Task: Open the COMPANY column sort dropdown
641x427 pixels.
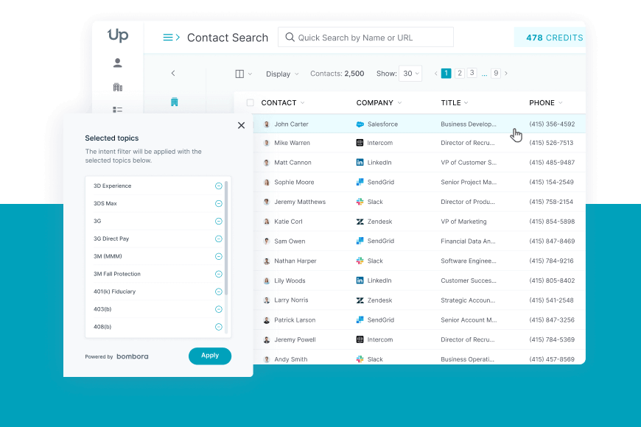Action: (x=399, y=102)
